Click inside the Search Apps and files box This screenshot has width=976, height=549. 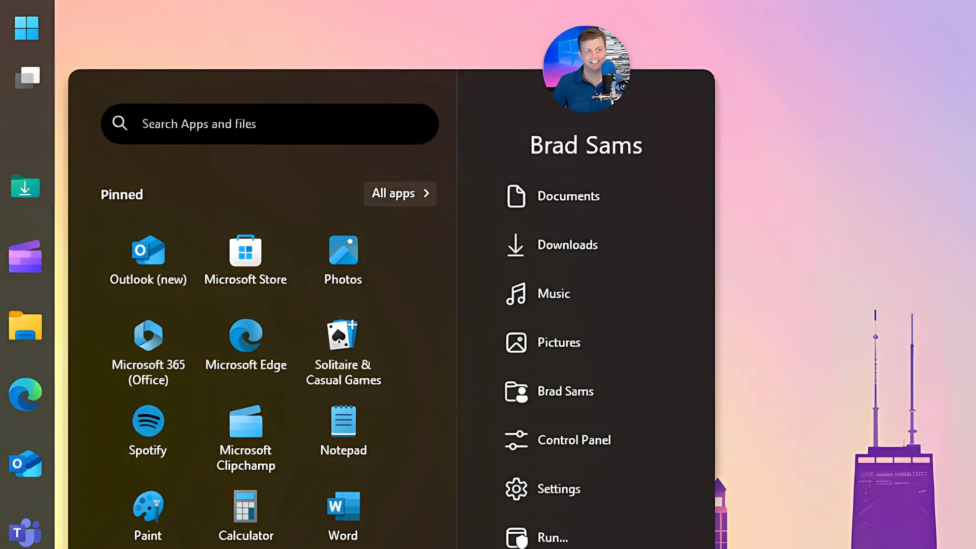point(269,124)
